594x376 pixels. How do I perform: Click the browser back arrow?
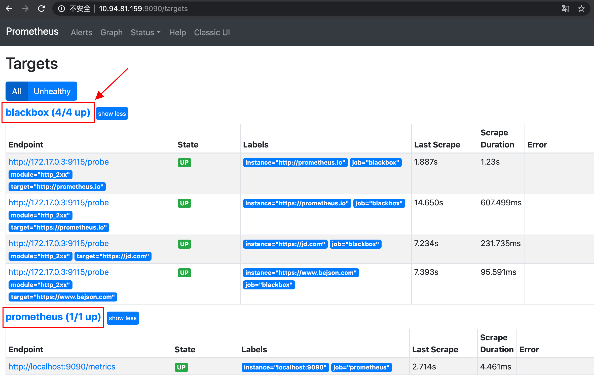[9, 9]
